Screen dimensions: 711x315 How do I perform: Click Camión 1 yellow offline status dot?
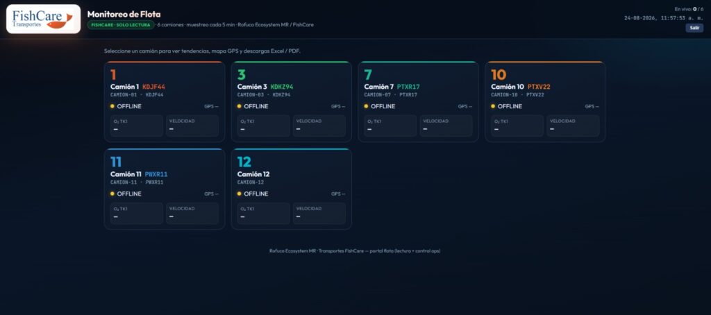pyautogui.click(x=112, y=106)
